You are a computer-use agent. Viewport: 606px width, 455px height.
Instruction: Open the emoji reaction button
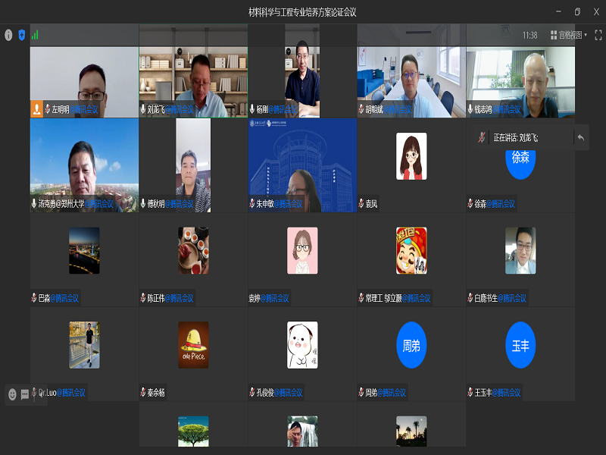point(12,394)
